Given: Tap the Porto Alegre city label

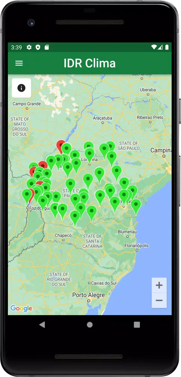Looking at the screenshot, I should pyautogui.click(x=88, y=295).
